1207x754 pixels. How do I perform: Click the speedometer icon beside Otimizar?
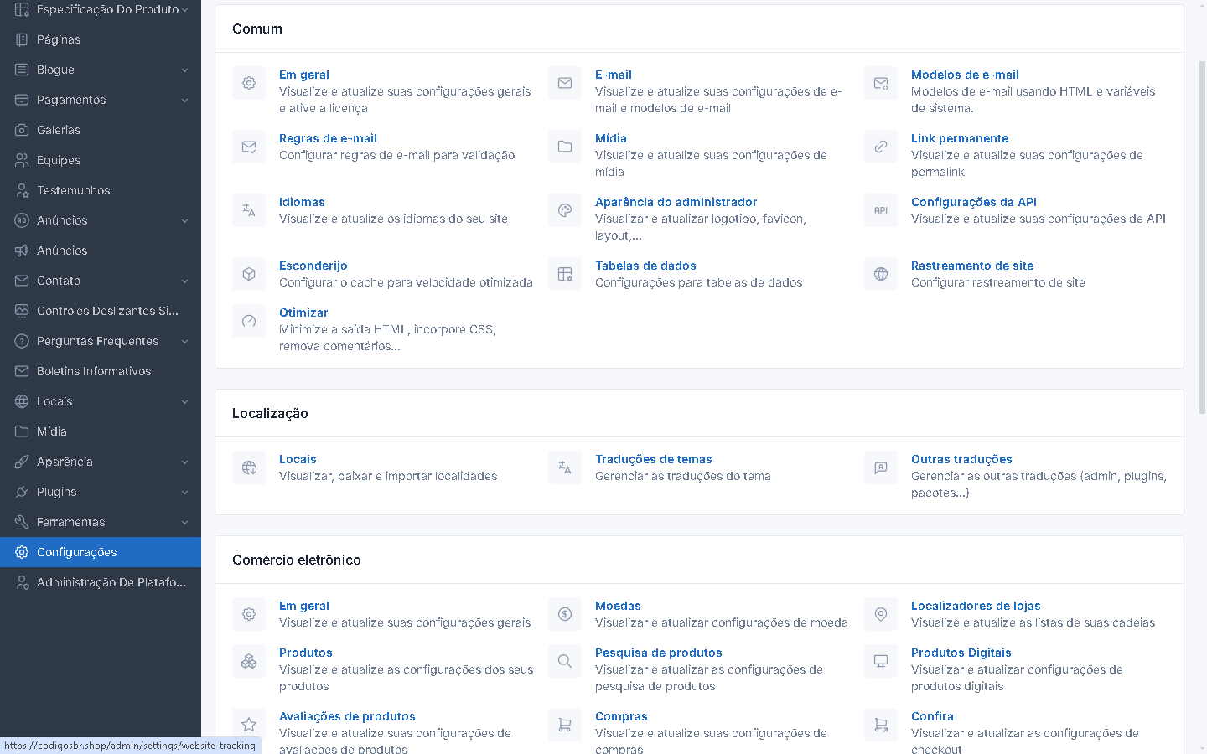pos(249,321)
